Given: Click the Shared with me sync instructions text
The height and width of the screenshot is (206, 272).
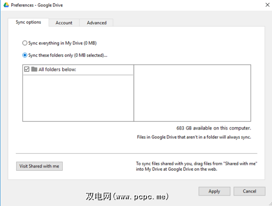Looking at the screenshot, I should click(197, 166).
